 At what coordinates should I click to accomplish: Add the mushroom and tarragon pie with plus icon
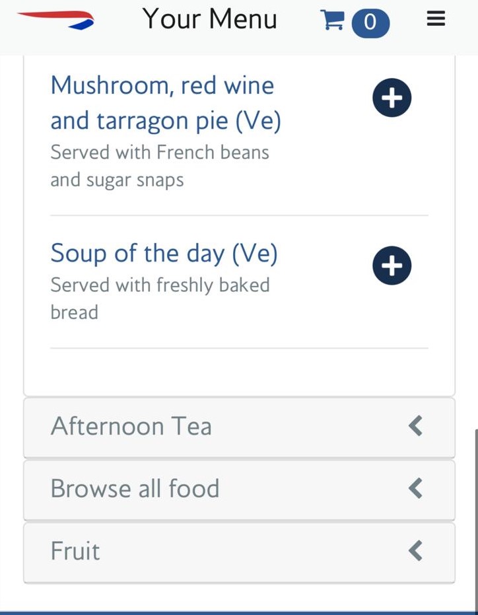point(392,98)
